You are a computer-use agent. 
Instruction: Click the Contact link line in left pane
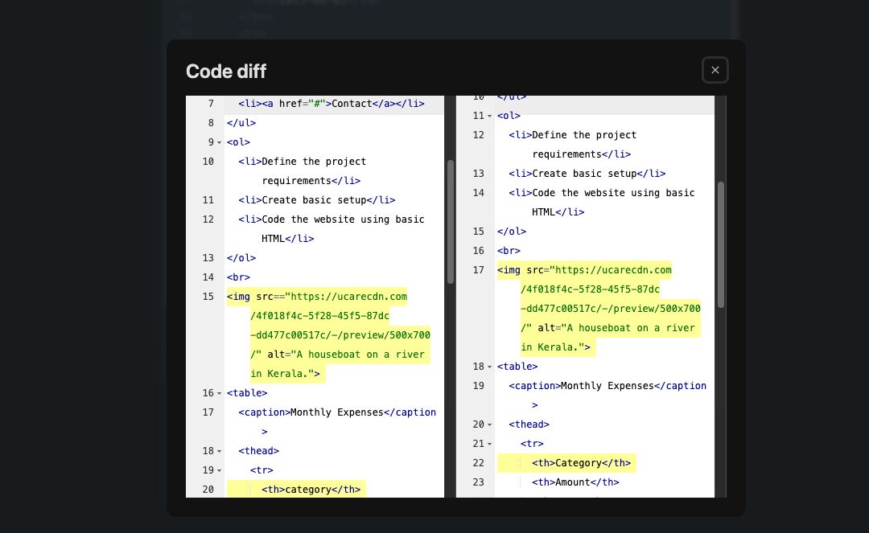[332, 104]
